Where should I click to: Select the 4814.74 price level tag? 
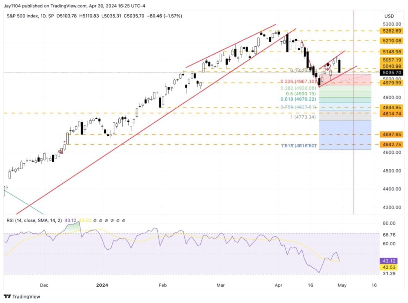pos(392,114)
